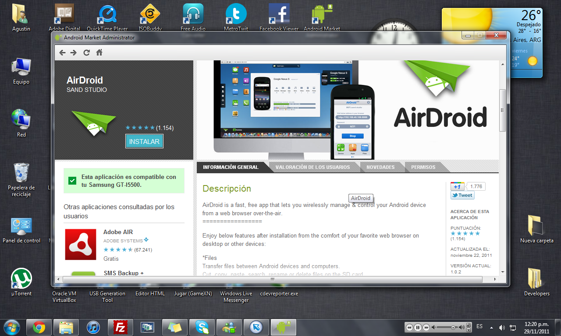Click the horizontal scrollbar at window bottom
Viewport: 561px width, 336px height.
[272, 279]
